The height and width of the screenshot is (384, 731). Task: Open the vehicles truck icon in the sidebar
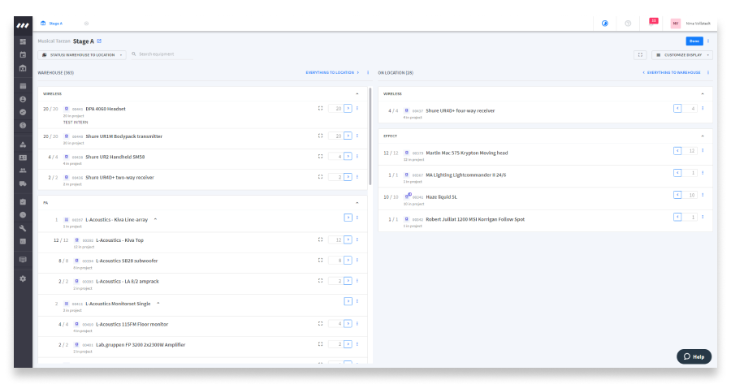click(23, 183)
